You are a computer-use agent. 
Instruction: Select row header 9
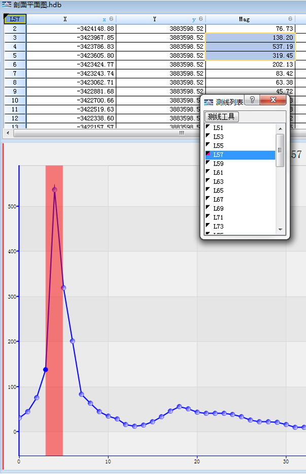tap(15, 91)
